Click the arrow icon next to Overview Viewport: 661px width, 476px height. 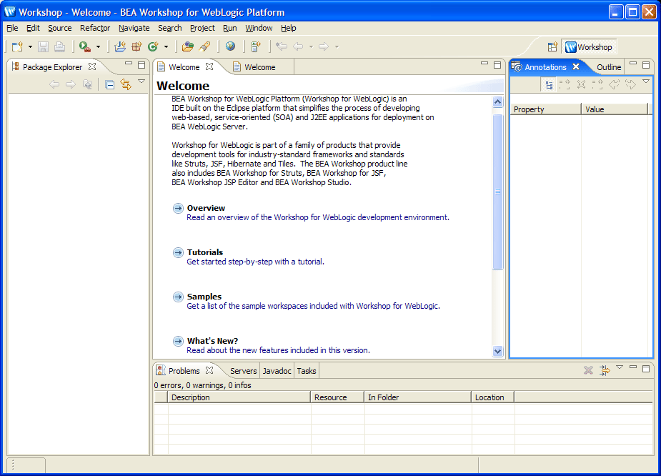(x=178, y=208)
